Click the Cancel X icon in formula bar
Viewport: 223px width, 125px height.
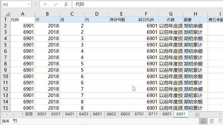pos(45,5)
